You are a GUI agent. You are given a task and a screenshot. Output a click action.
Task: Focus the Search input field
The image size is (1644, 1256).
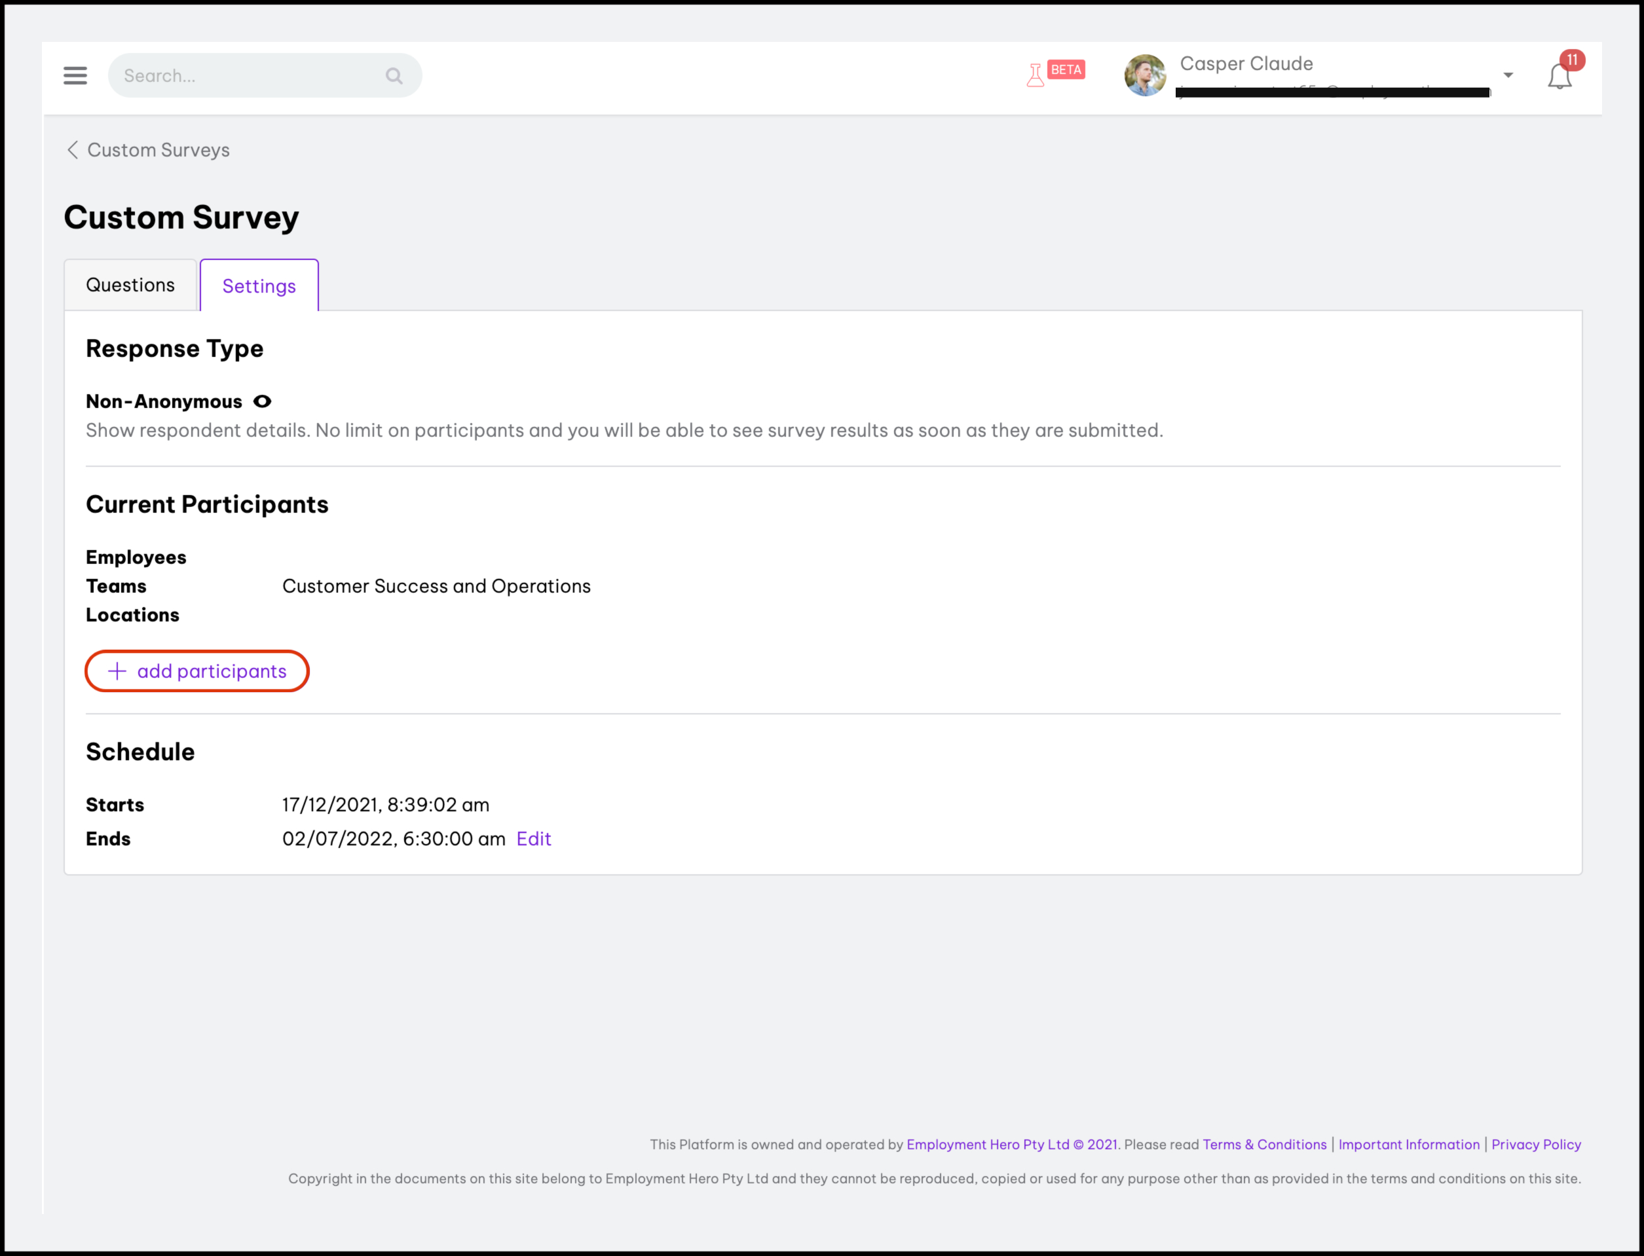click(247, 75)
